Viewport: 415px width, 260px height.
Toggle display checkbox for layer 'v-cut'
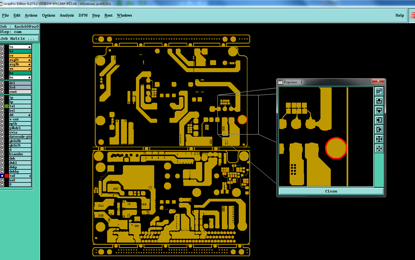(x=2, y=120)
